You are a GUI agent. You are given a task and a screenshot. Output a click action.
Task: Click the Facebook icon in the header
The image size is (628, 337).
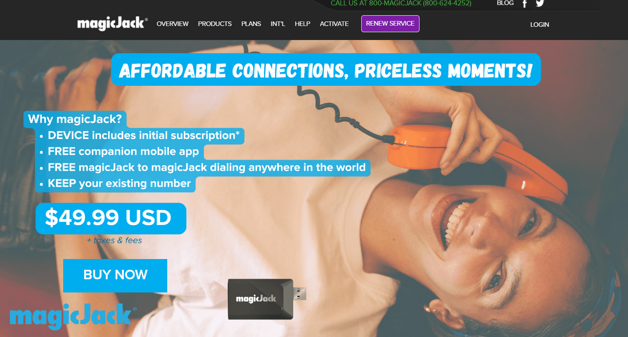click(x=525, y=4)
